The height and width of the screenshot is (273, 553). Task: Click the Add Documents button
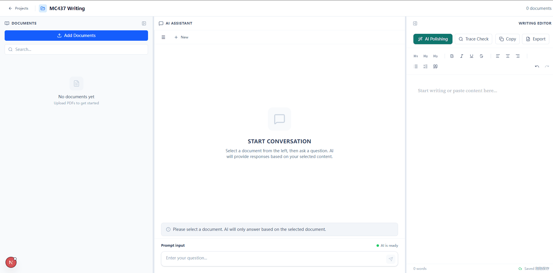pyautogui.click(x=76, y=36)
